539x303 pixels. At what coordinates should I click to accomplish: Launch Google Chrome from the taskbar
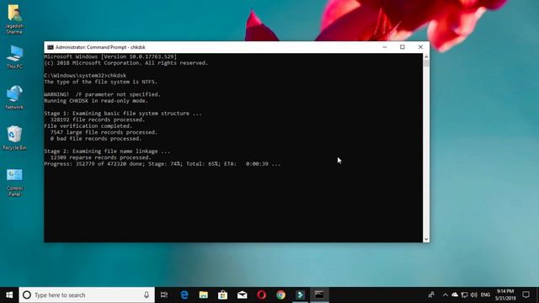coord(280,295)
